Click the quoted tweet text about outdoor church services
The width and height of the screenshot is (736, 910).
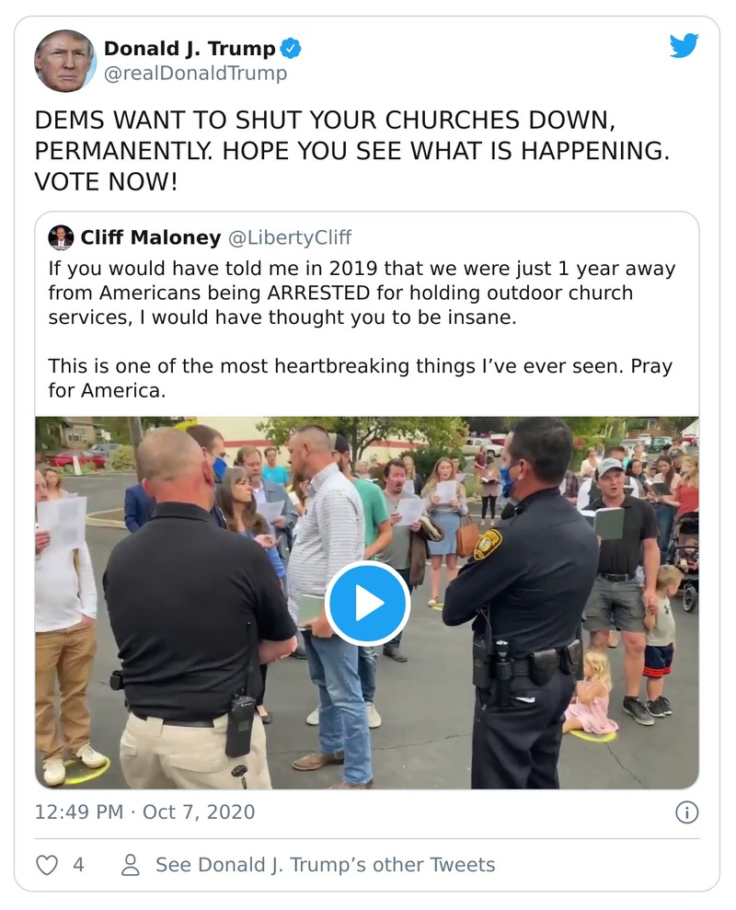tap(361, 293)
